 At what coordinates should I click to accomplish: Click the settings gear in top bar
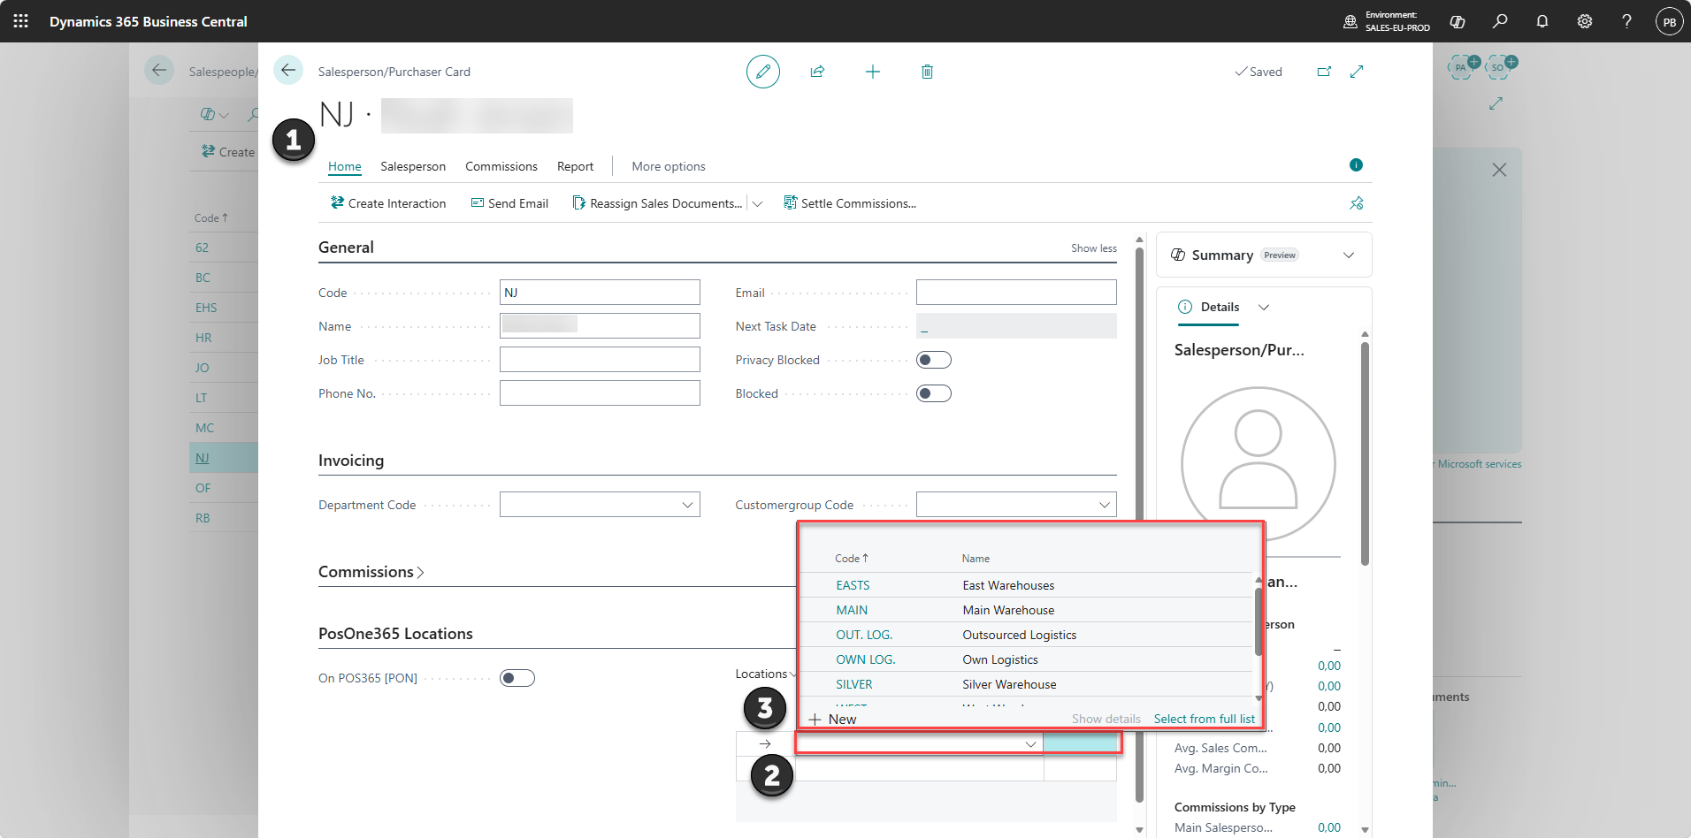(x=1585, y=21)
